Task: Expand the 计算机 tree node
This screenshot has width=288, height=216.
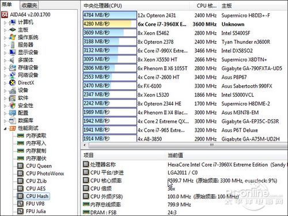Action: (5, 22)
